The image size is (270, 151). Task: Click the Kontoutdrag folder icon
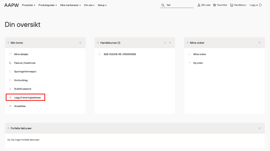pos(10,80)
